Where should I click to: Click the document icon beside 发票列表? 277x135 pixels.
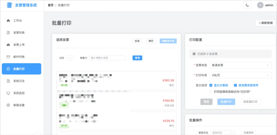8,32
